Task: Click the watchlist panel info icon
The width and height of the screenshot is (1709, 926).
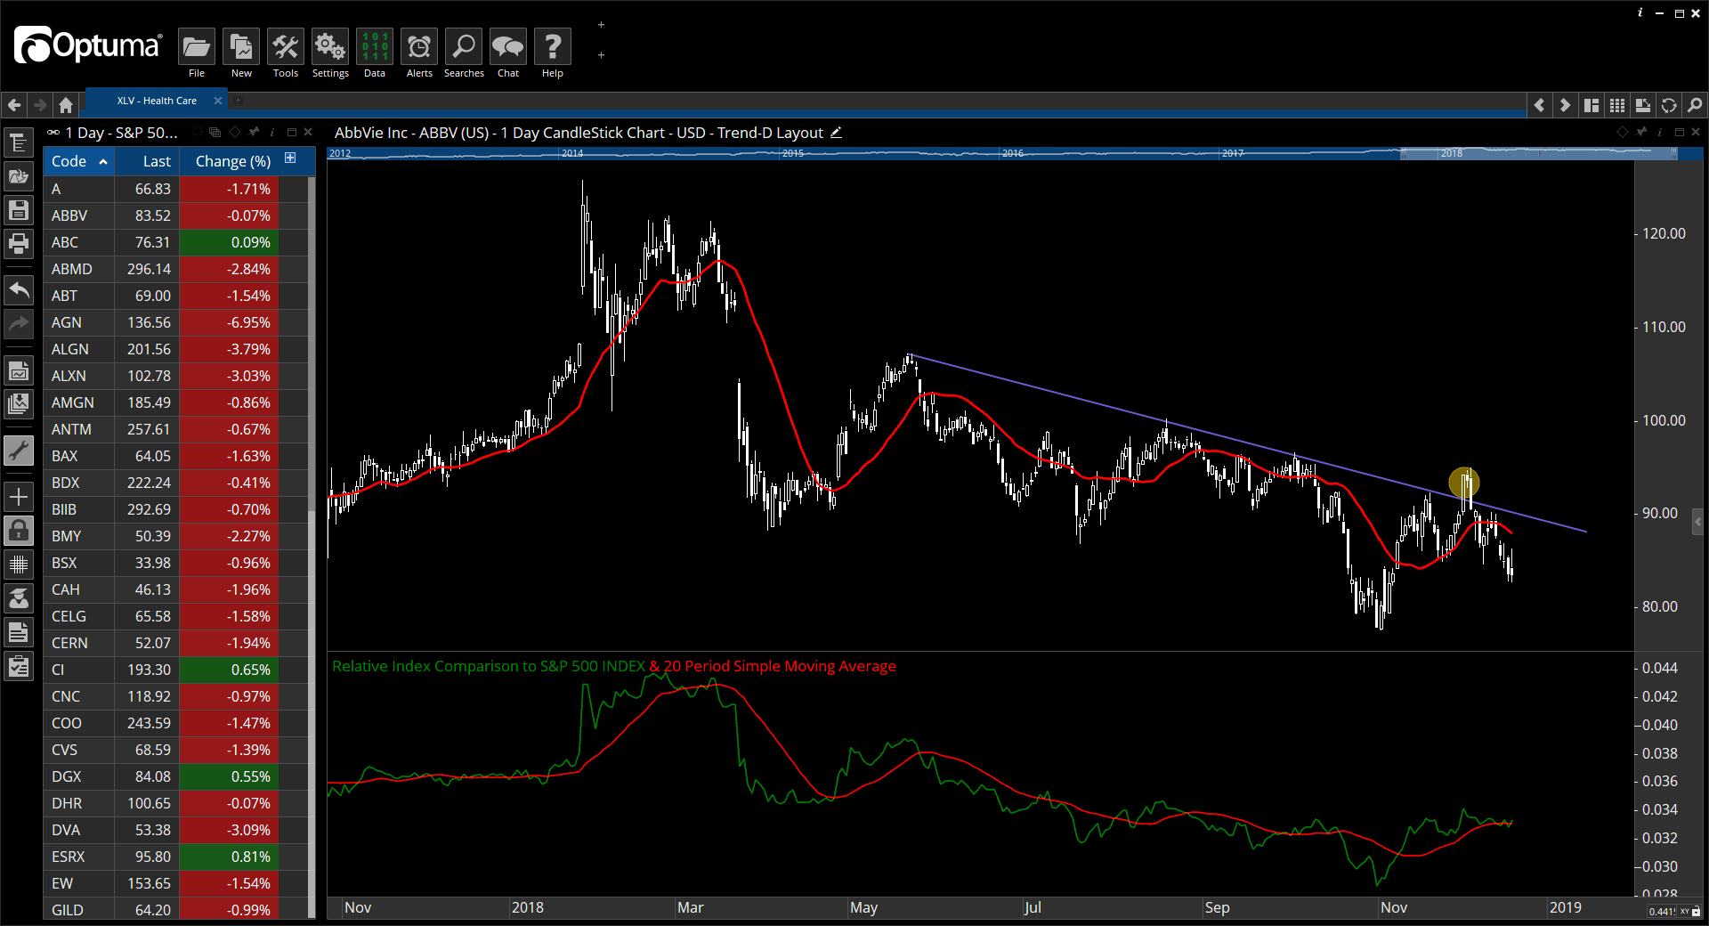Action: (272, 132)
